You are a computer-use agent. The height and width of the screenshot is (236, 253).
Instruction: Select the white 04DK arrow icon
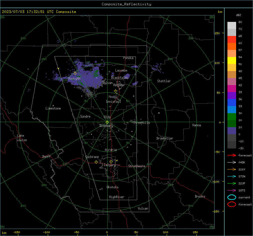pos(232,162)
